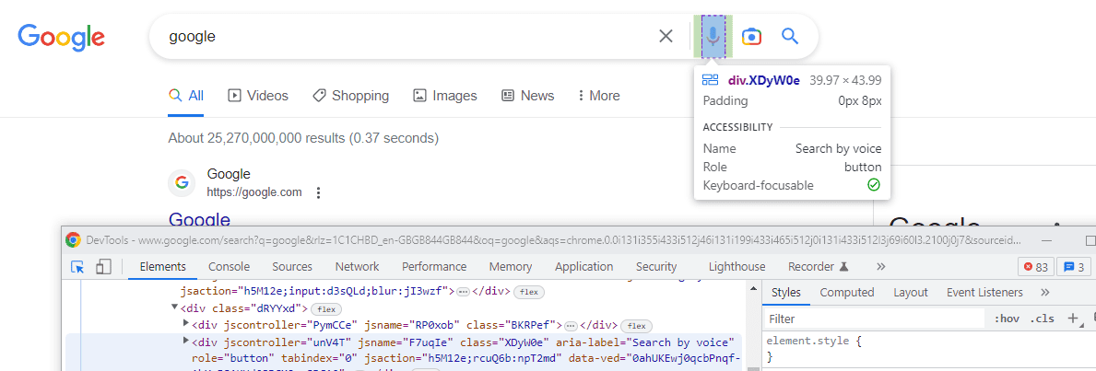Select the All search tab
Viewport: 1096px width, 371px height.
point(186,96)
